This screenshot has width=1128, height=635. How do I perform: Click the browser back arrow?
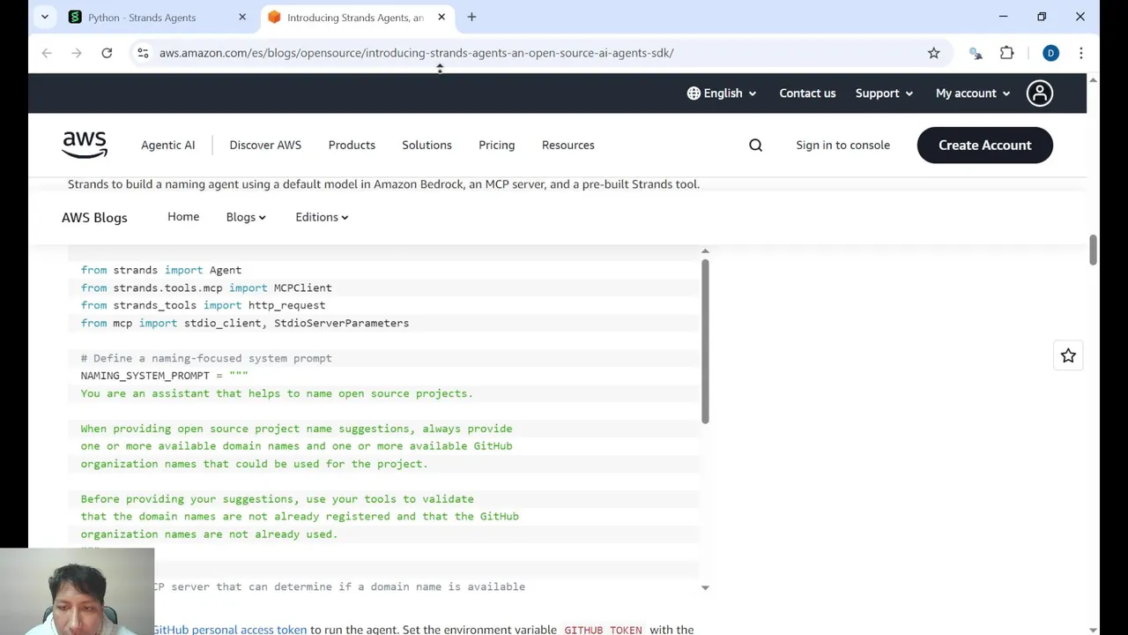47,53
